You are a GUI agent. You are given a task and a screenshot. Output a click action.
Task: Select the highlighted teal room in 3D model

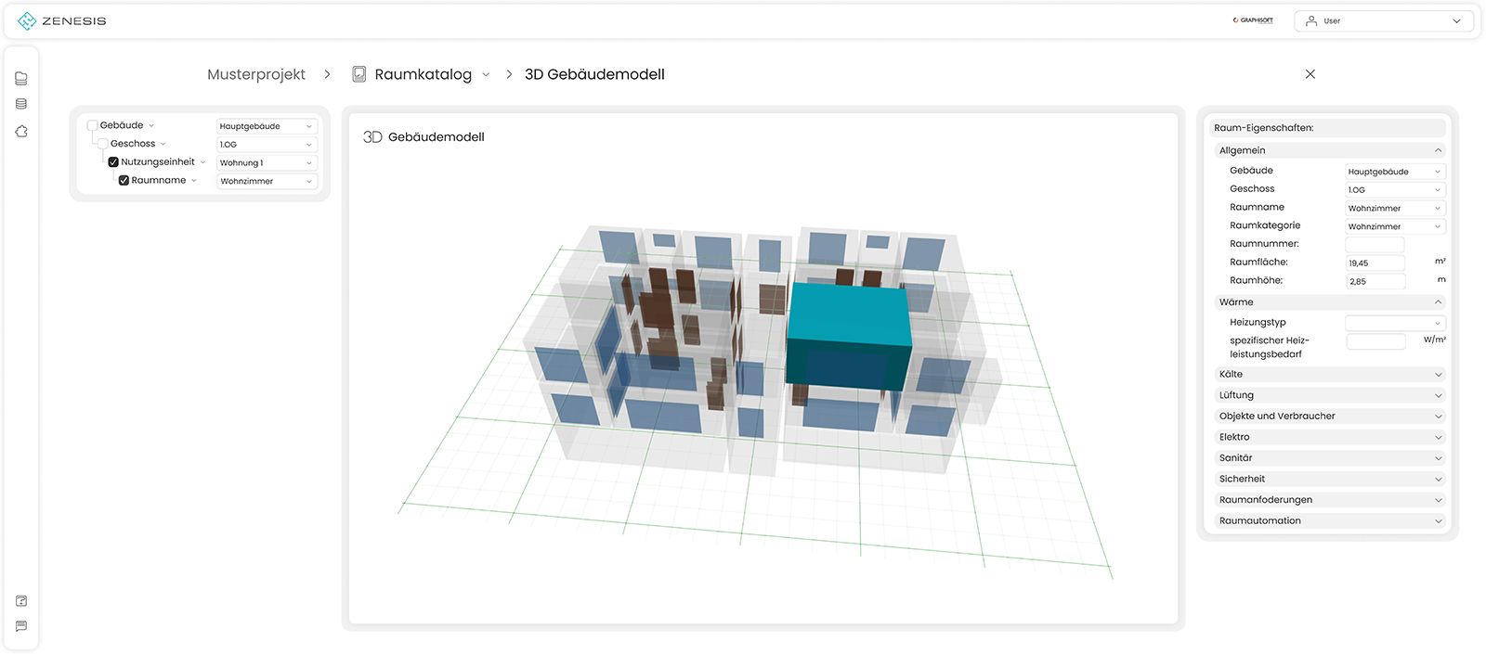click(847, 339)
